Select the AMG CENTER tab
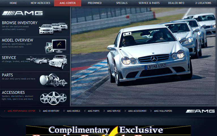This screenshot has width=217, height=136. pos(67,3)
